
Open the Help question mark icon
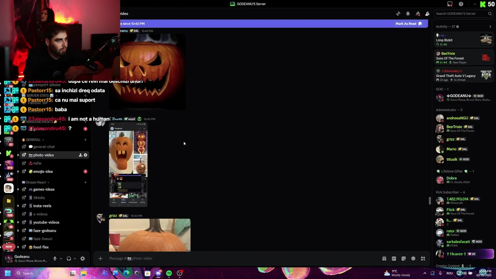tap(461, 4)
